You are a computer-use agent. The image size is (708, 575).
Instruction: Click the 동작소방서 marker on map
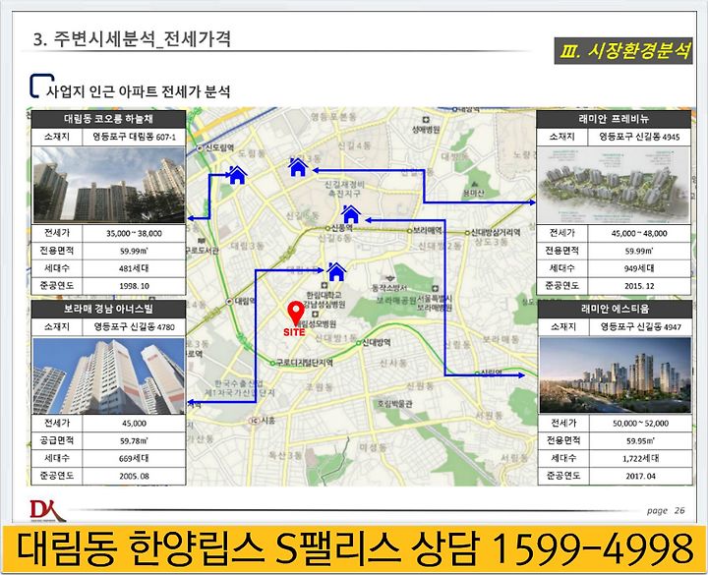click(389, 279)
